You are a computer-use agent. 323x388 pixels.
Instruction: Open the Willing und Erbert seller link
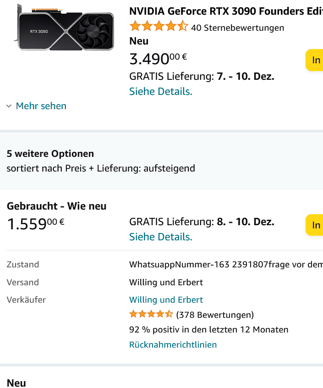(x=166, y=300)
